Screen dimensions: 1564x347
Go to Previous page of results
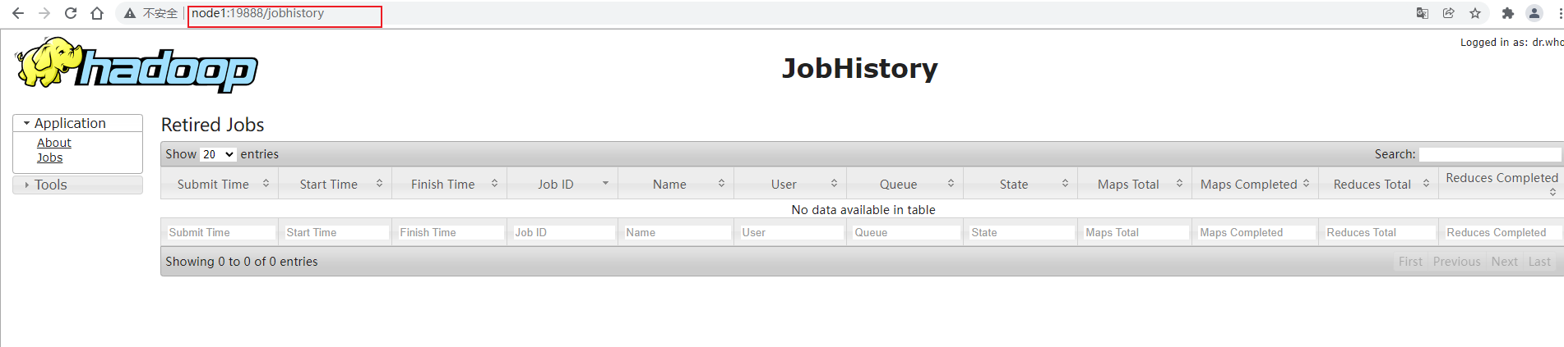tap(1456, 262)
